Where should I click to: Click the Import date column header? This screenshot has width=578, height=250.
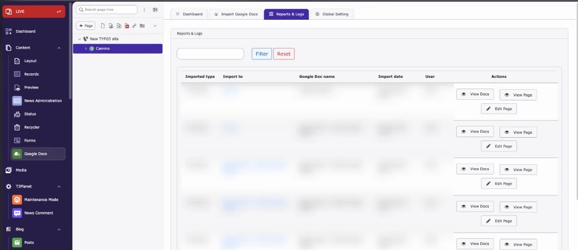coord(391,77)
